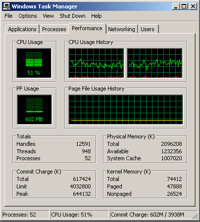Open the Shut Down menu
The width and height of the screenshot is (200, 222).
click(72, 16)
